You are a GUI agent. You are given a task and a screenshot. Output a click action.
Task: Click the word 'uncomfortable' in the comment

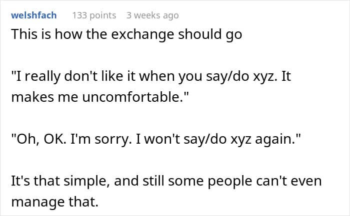(131, 97)
